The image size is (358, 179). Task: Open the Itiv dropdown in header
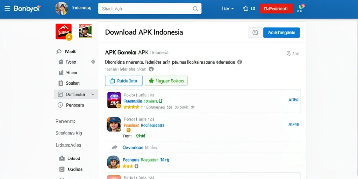click(x=228, y=9)
